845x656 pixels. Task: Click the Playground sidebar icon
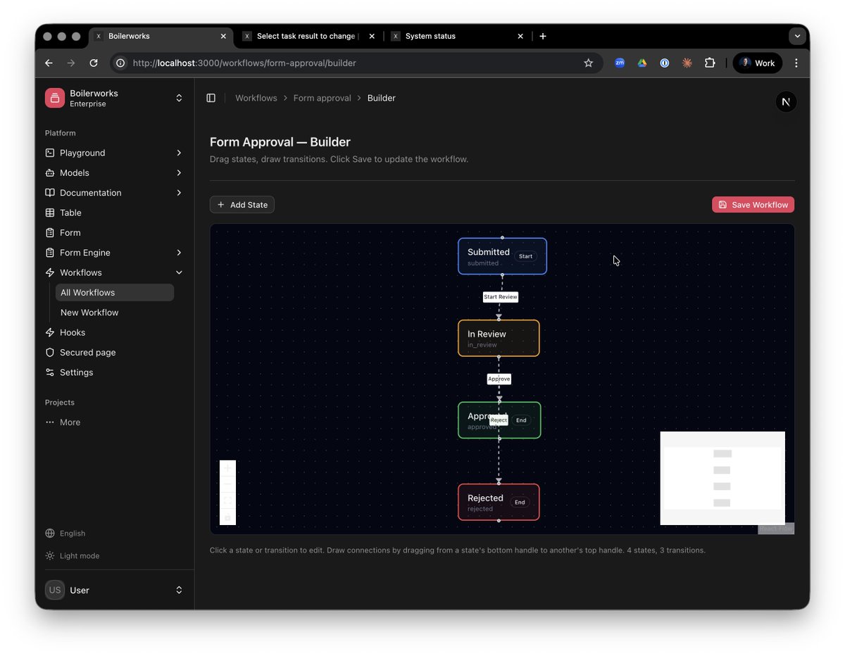point(50,153)
